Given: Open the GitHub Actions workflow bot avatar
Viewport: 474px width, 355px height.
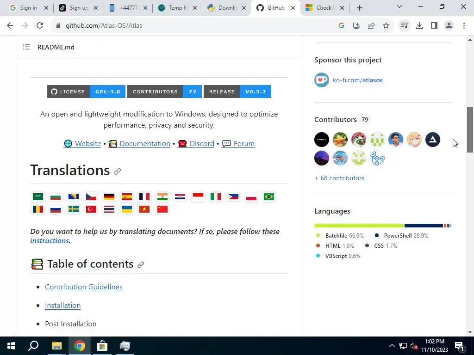Looking at the screenshot, I should (x=377, y=158).
